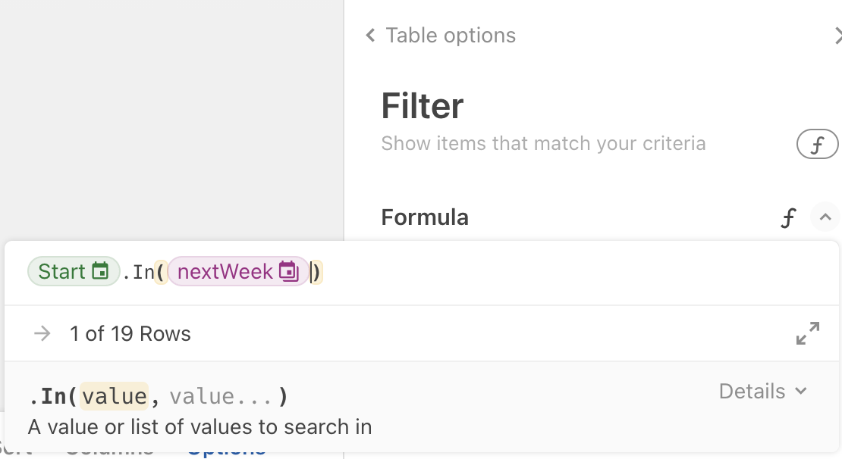Collapse the Formula section with the up chevron
The image size is (842, 459).
(x=825, y=217)
